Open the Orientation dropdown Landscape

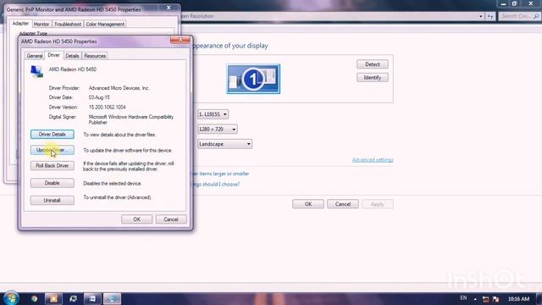coord(224,144)
